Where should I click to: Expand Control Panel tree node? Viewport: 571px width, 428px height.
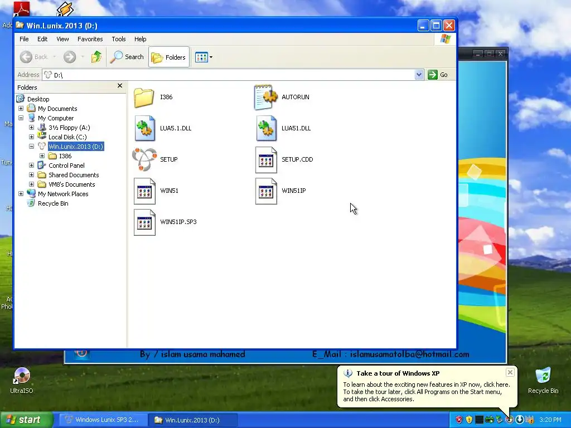point(31,165)
